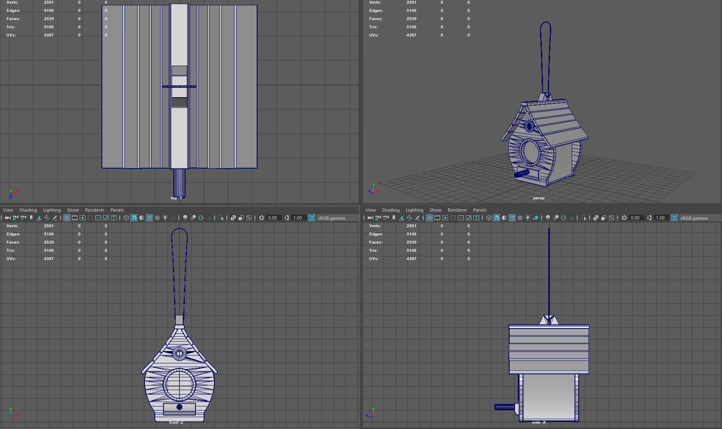Toggle Isolate Select in front view panel
The height and width of the screenshot is (429, 722).
(221, 218)
